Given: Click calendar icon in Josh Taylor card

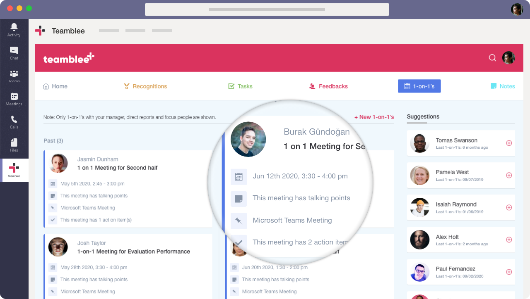Looking at the screenshot, I should [53, 268].
